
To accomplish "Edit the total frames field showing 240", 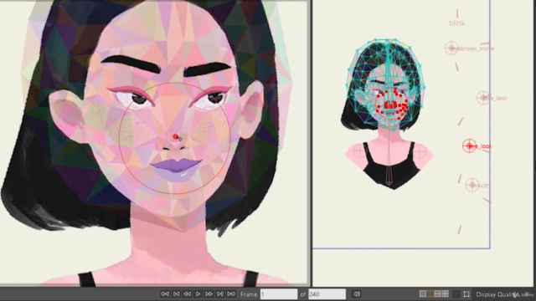I will tap(327, 294).
